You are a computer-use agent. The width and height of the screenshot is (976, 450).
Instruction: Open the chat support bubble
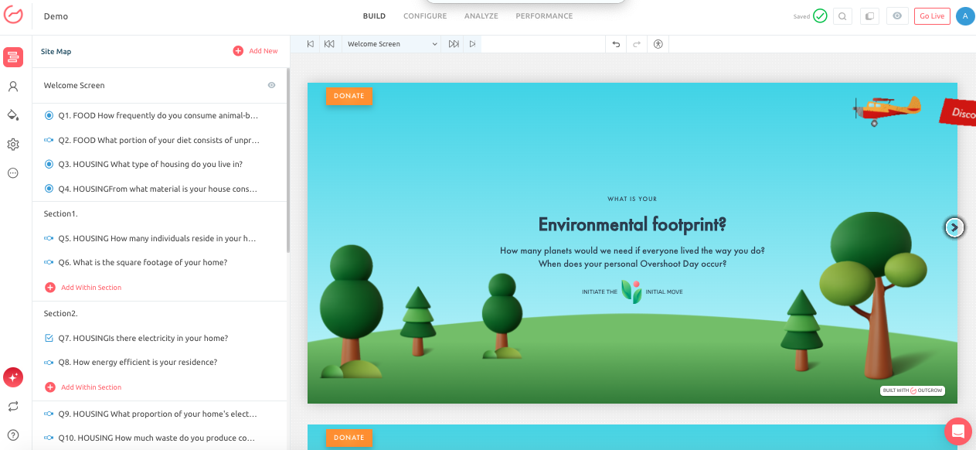pyautogui.click(x=957, y=431)
